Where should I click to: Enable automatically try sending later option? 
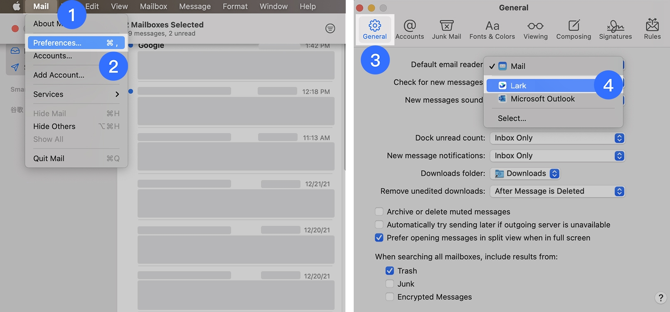click(x=379, y=225)
